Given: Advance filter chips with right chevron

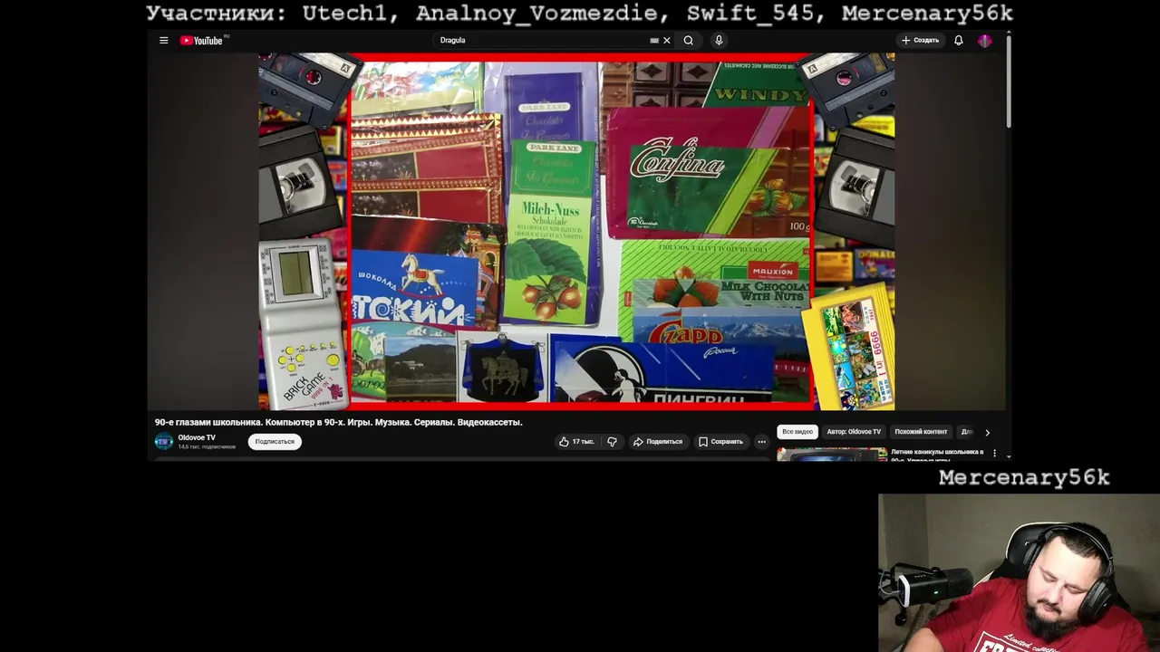Looking at the screenshot, I should click(987, 432).
